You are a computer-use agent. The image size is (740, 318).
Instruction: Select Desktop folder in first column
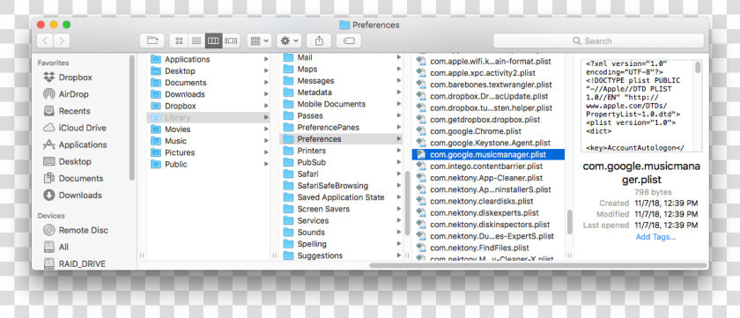pos(208,71)
